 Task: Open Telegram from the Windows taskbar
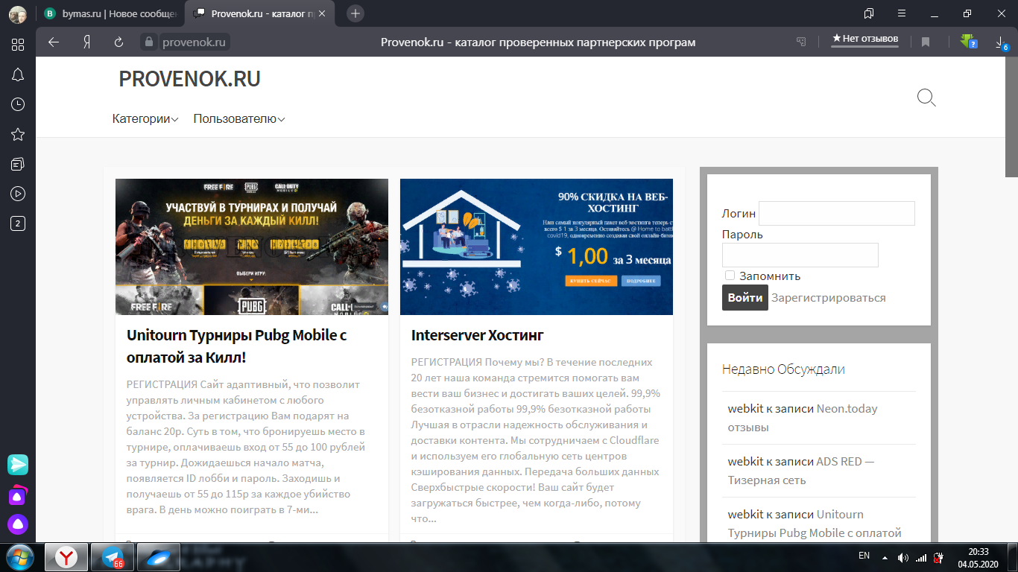point(113,556)
